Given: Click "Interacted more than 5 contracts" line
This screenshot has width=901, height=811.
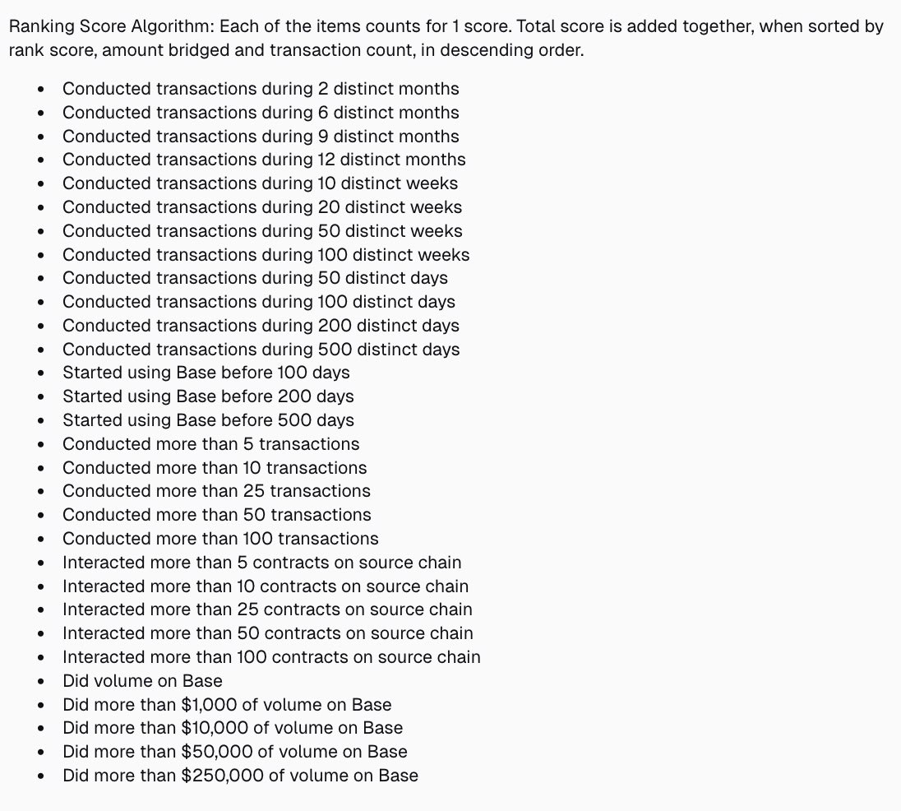Looking at the screenshot, I should 261,563.
